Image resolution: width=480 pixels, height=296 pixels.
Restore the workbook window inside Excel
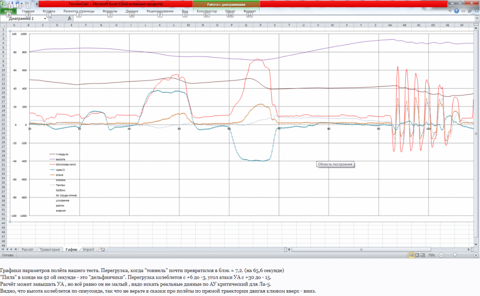point(469,11)
